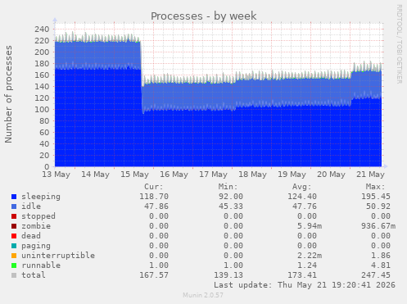The height and width of the screenshot is (304, 407).
Task: Click the stopped legend color swatch
Action: point(14,216)
